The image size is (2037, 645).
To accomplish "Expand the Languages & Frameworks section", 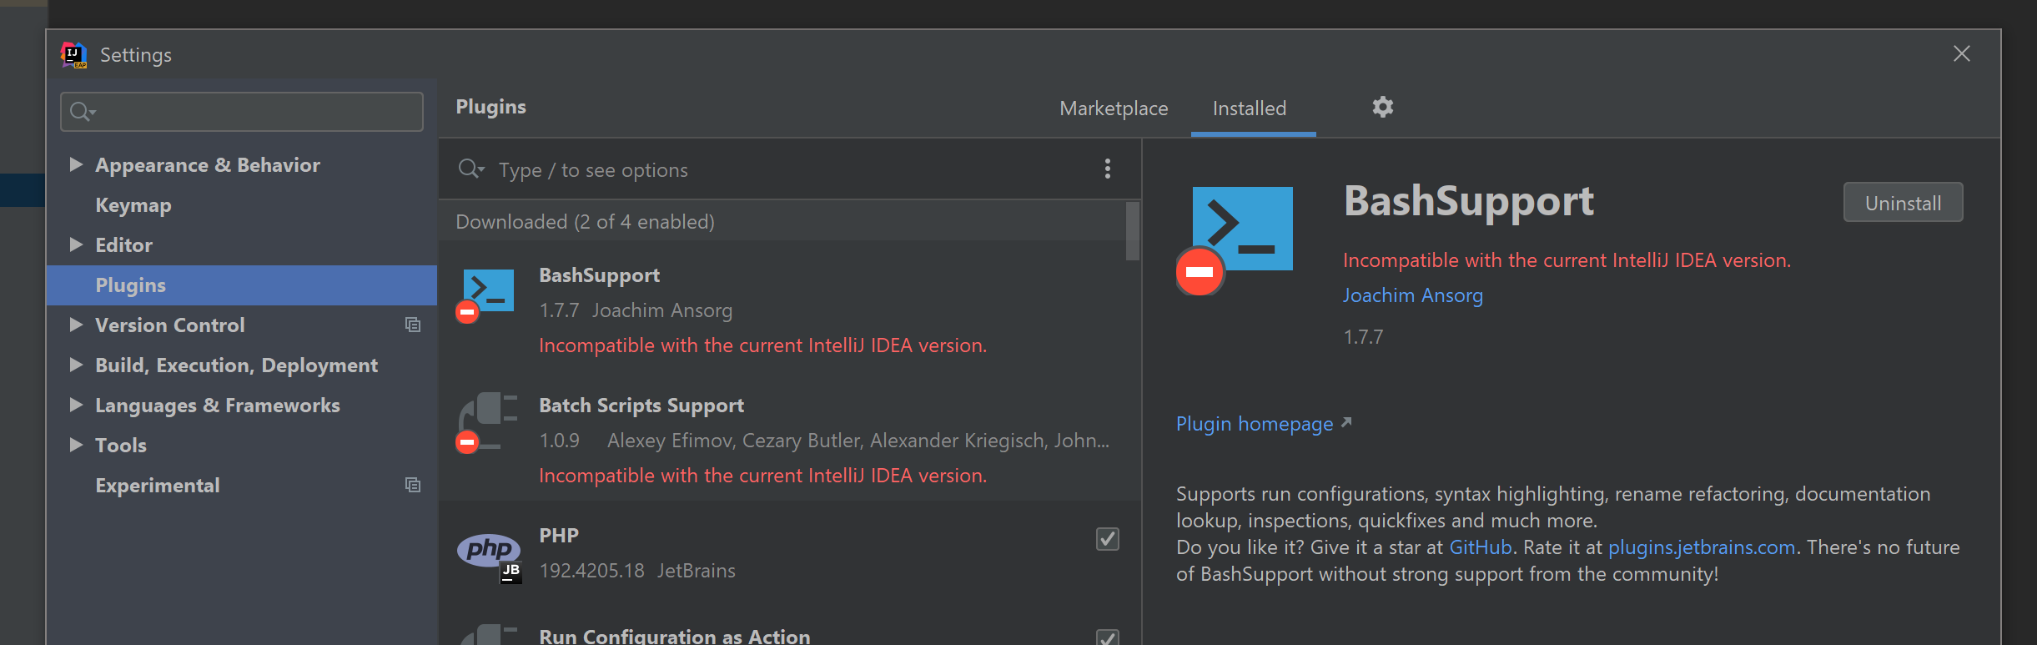I will (x=76, y=405).
